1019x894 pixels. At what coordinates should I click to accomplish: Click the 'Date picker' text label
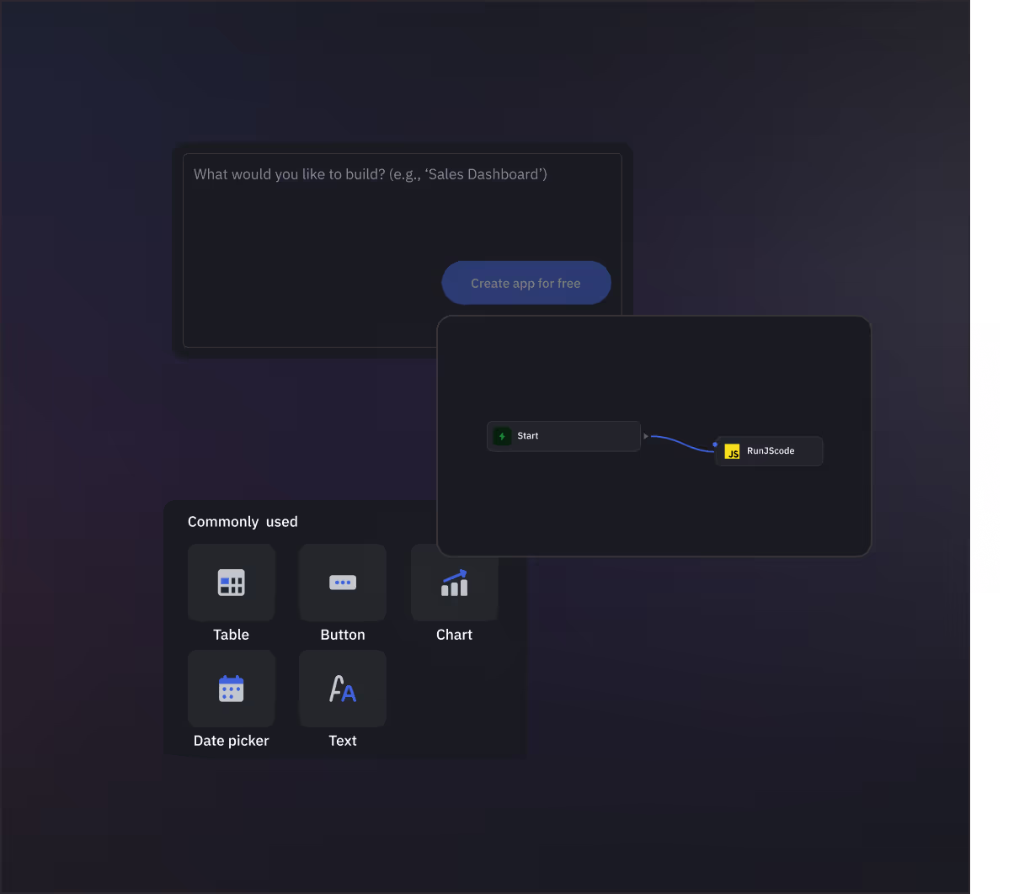pos(231,741)
